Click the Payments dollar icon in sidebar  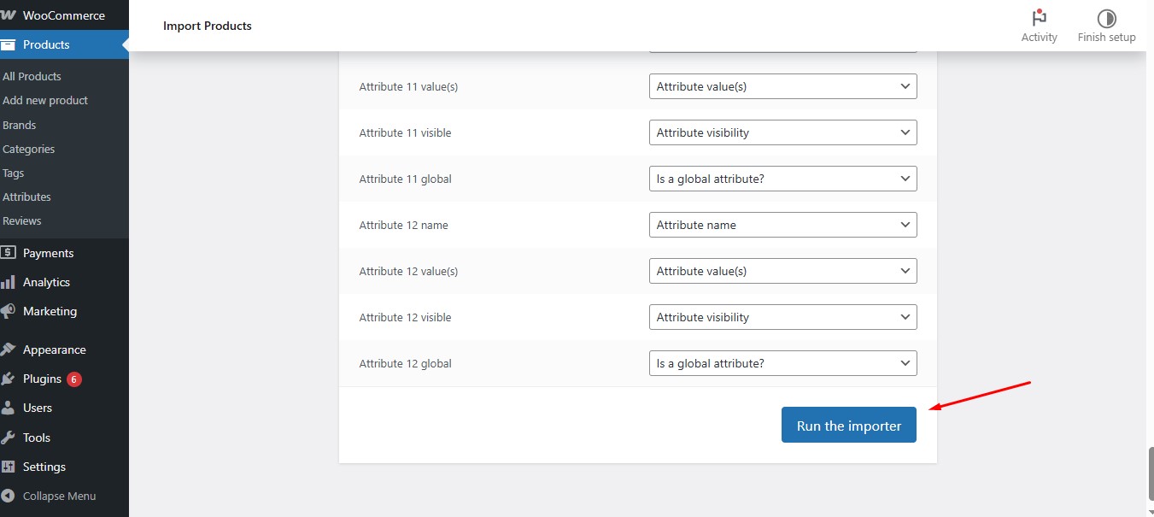[9, 253]
